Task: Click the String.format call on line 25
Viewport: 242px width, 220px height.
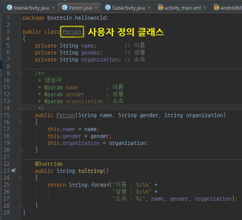Action: tap(89, 185)
